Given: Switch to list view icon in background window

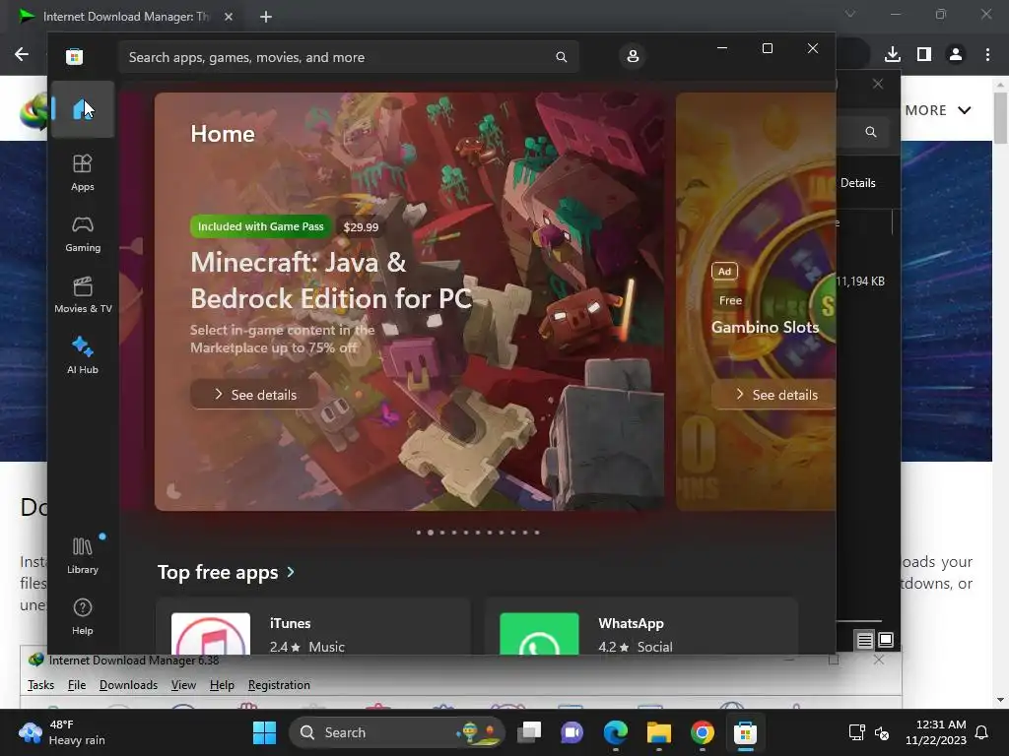Looking at the screenshot, I should (864, 640).
